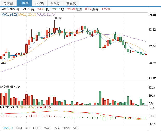Show the BIAS indicator

(66, 128)
